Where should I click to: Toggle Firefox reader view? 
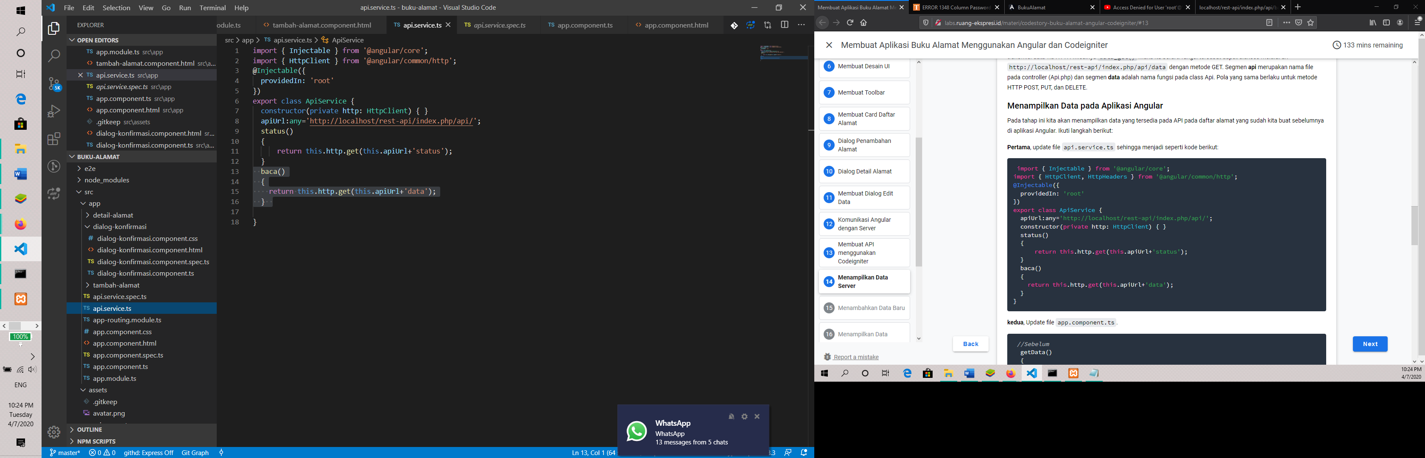[1269, 22]
